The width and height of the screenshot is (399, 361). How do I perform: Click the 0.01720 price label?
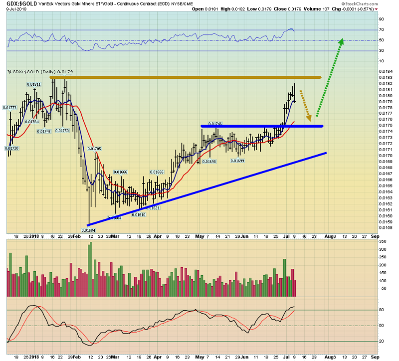12,148
